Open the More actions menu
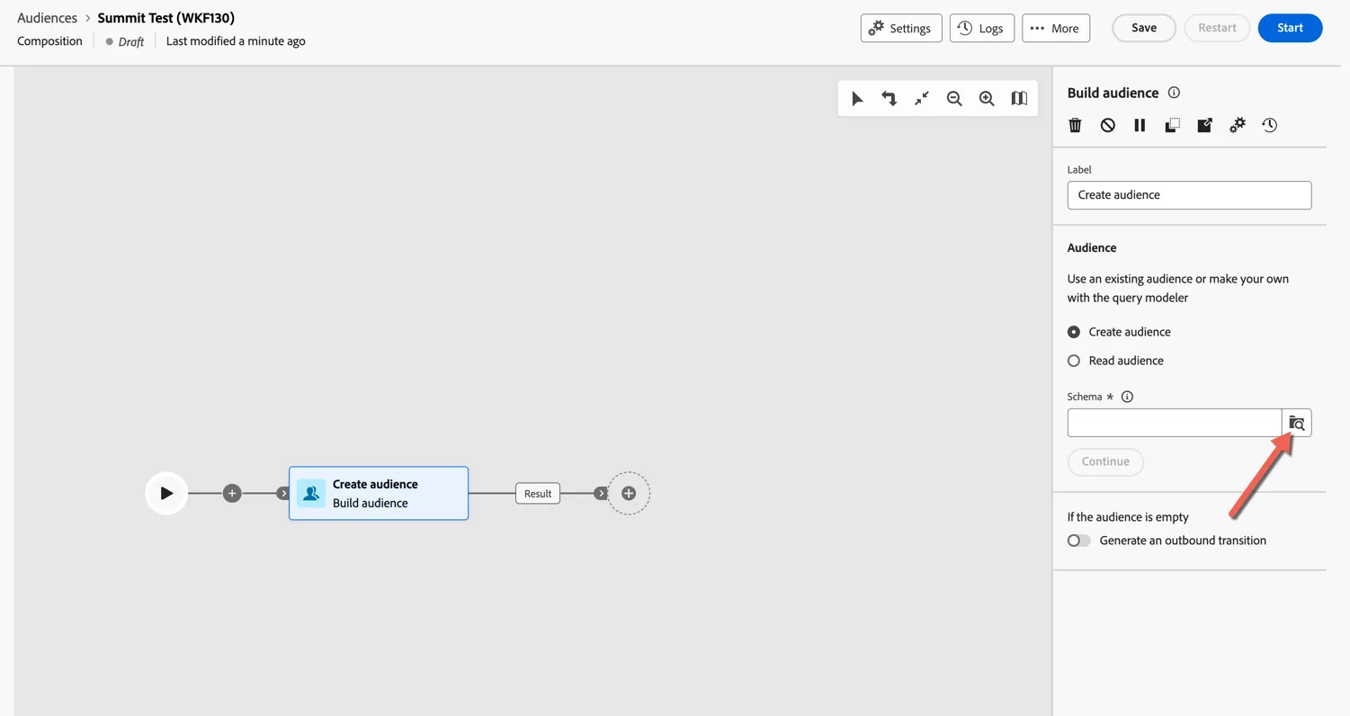1350x716 pixels. coord(1056,28)
